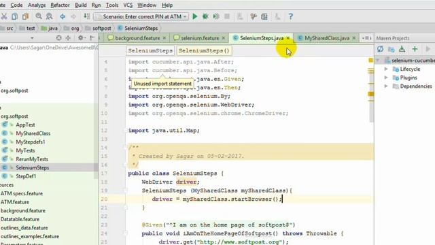Open Datatable.feature in project tree

pos(20,219)
